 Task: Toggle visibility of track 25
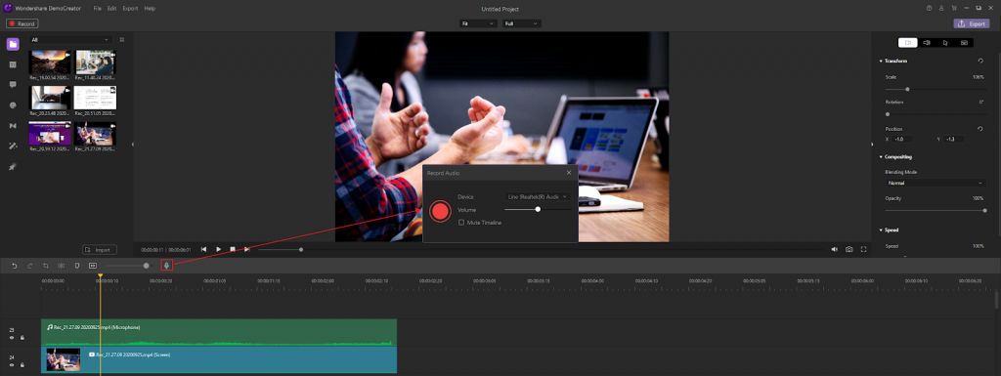[x=12, y=338]
